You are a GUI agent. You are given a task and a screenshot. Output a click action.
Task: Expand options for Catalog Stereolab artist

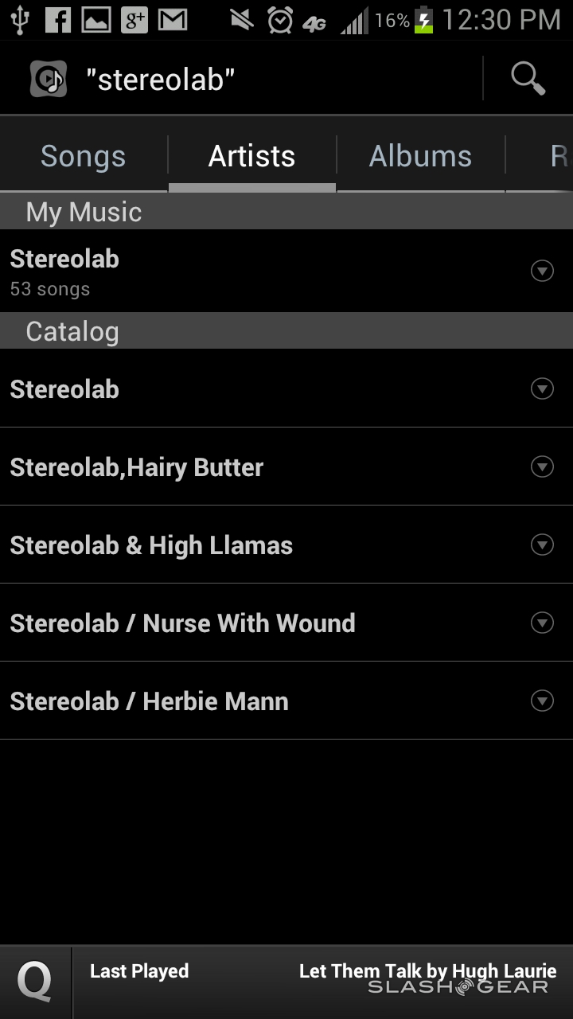click(x=542, y=388)
